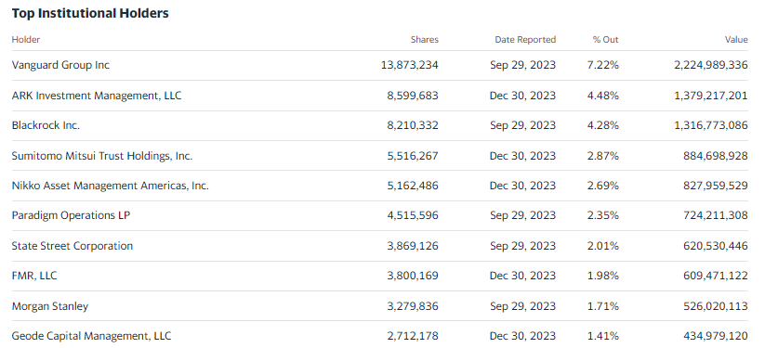Screen dimensions: 765x348
Task: Click FMR's value 609,471,122
Action: 716,276
